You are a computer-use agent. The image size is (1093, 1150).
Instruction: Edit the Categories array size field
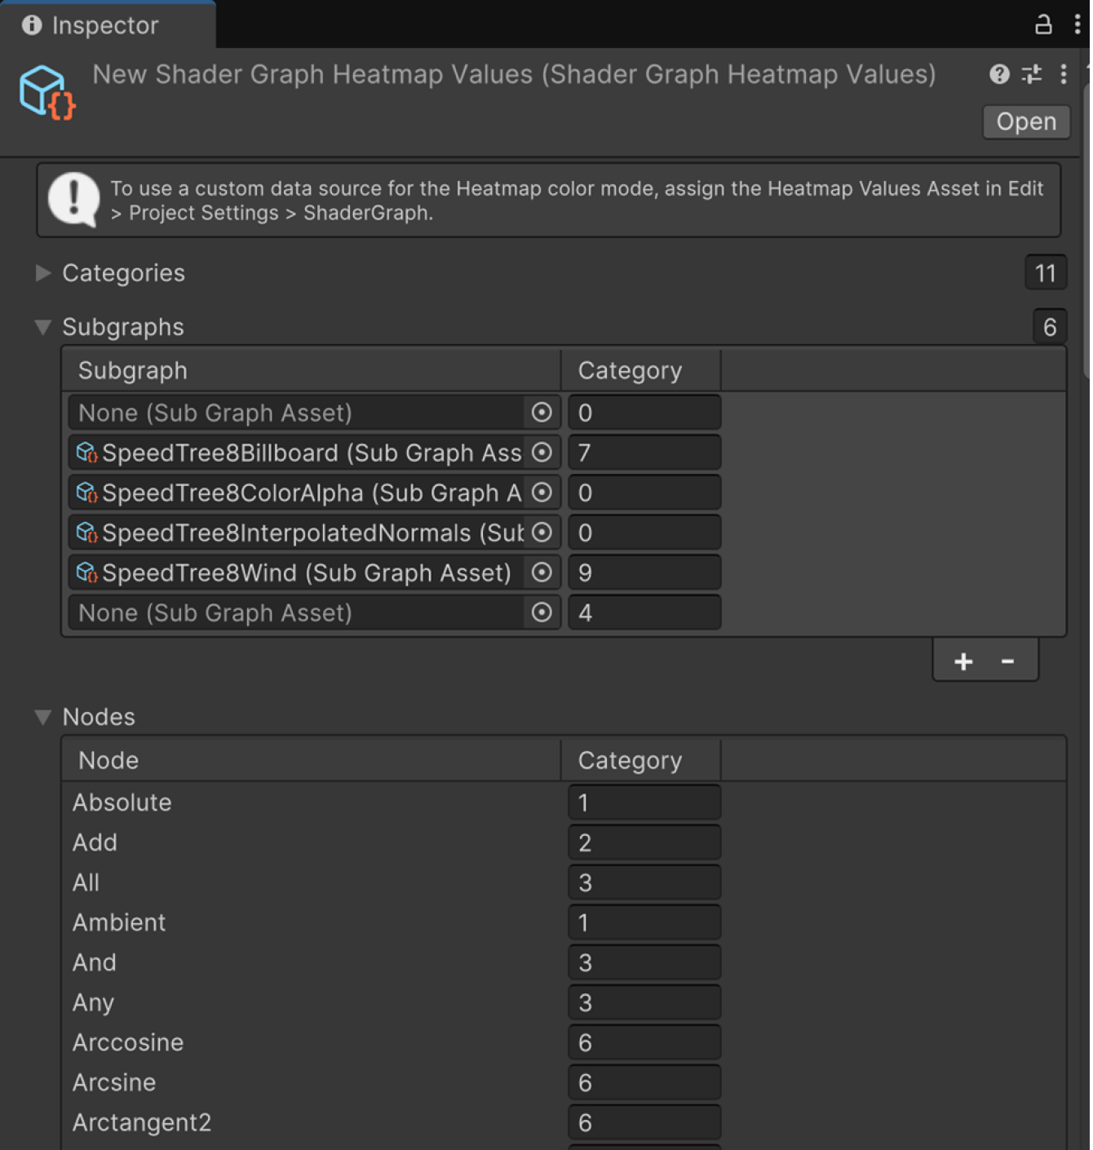click(x=1046, y=273)
